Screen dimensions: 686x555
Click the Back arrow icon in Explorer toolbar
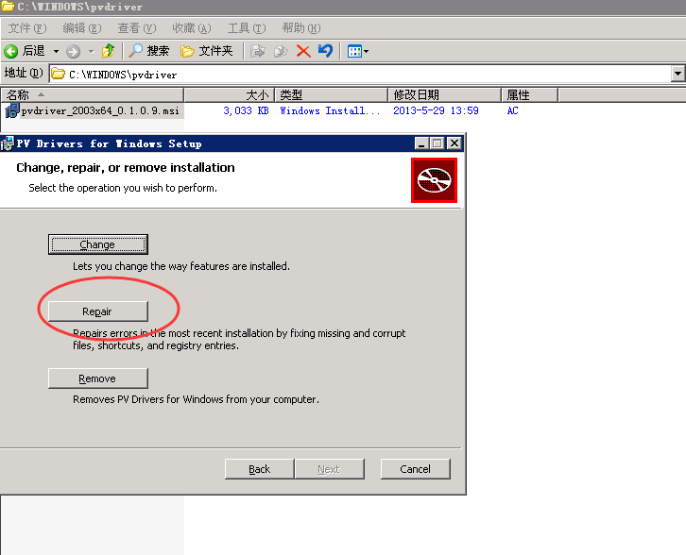coord(11,51)
